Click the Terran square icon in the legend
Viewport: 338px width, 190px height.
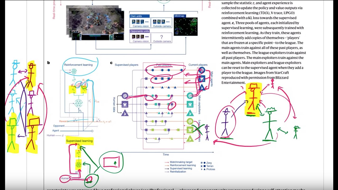click(204, 166)
